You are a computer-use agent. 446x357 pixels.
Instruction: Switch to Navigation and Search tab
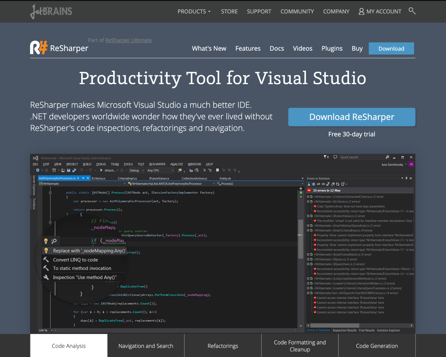click(x=146, y=346)
